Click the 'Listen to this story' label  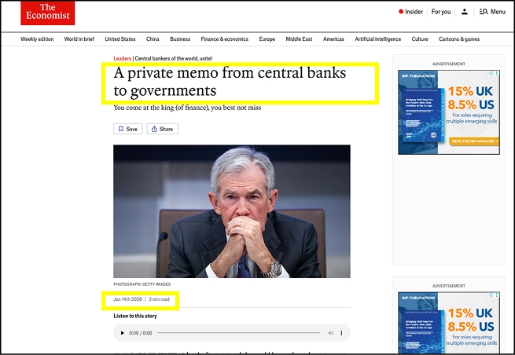(x=135, y=316)
